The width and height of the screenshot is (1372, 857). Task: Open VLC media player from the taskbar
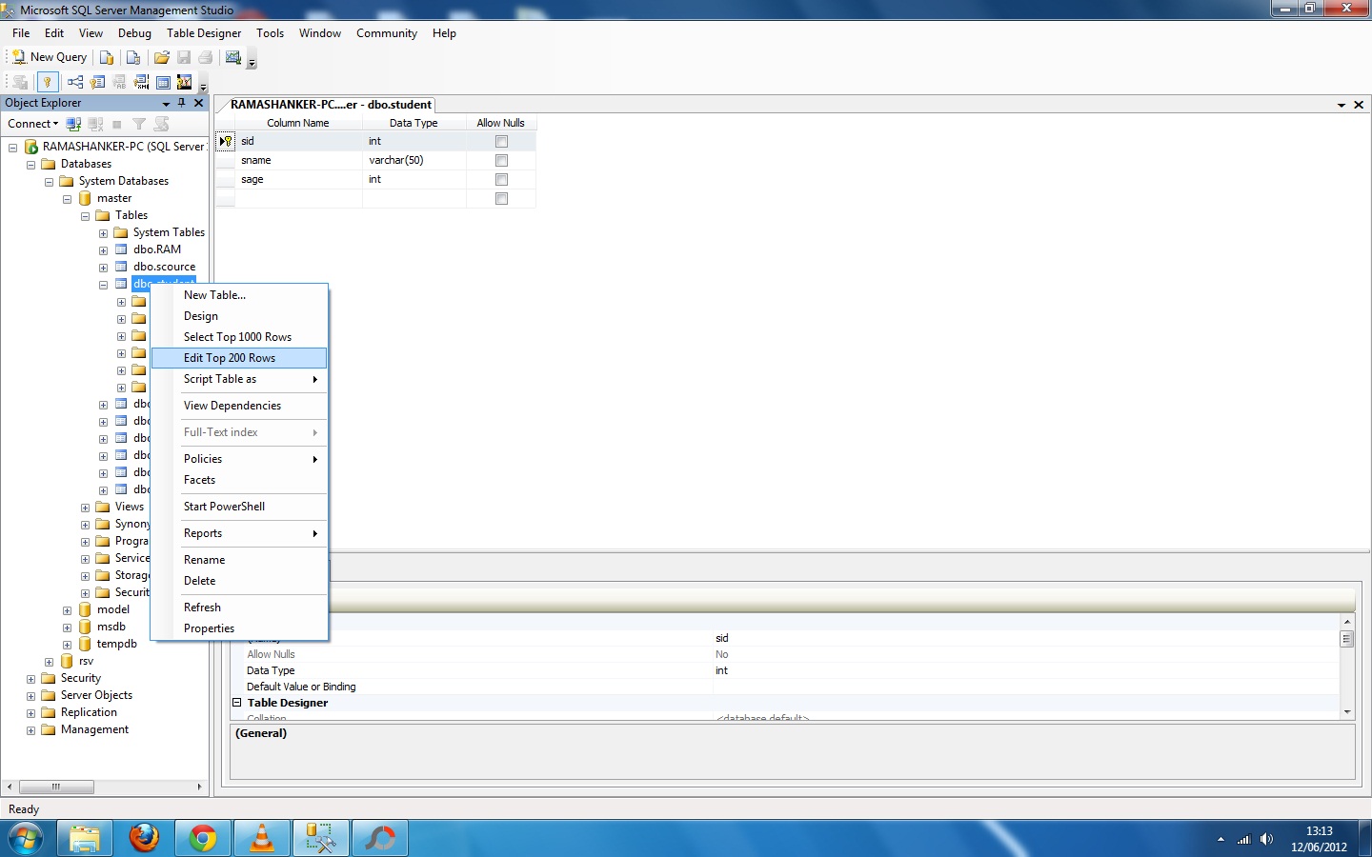click(262, 838)
